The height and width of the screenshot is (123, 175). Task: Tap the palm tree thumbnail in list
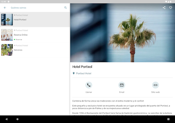[7, 19]
